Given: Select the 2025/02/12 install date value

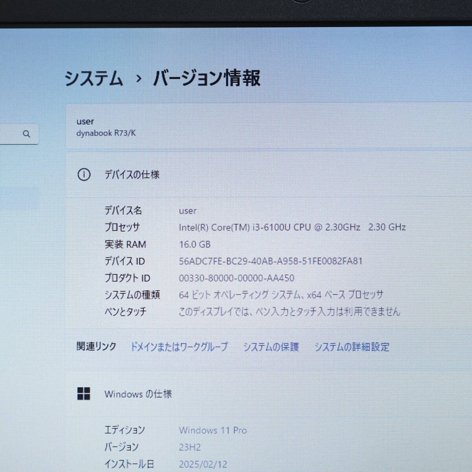Looking at the screenshot, I should tap(203, 465).
